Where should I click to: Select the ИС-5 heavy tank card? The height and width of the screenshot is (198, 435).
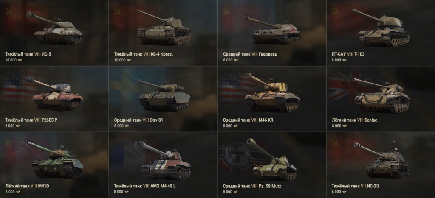point(54,33)
